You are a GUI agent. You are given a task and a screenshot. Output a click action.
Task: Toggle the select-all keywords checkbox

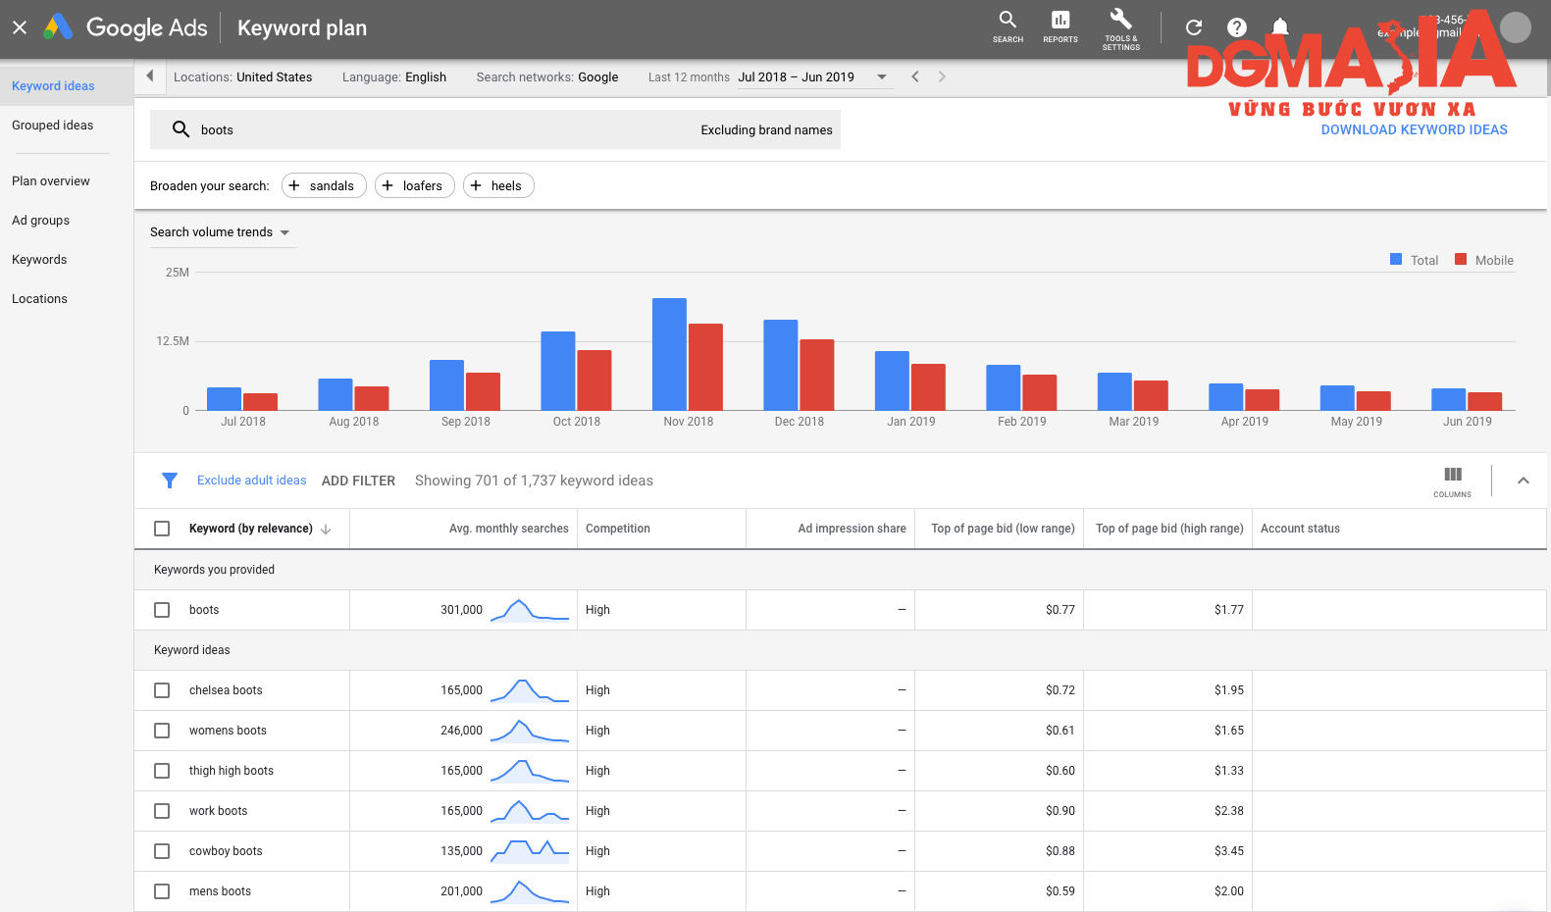[x=162, y=529]
